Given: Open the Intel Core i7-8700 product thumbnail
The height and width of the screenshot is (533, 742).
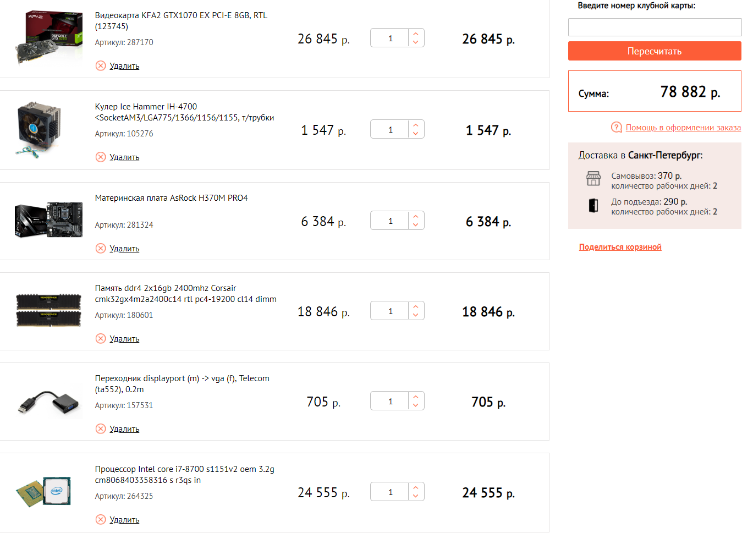Looking at the screenshot, I should click(x=44, y=492).
